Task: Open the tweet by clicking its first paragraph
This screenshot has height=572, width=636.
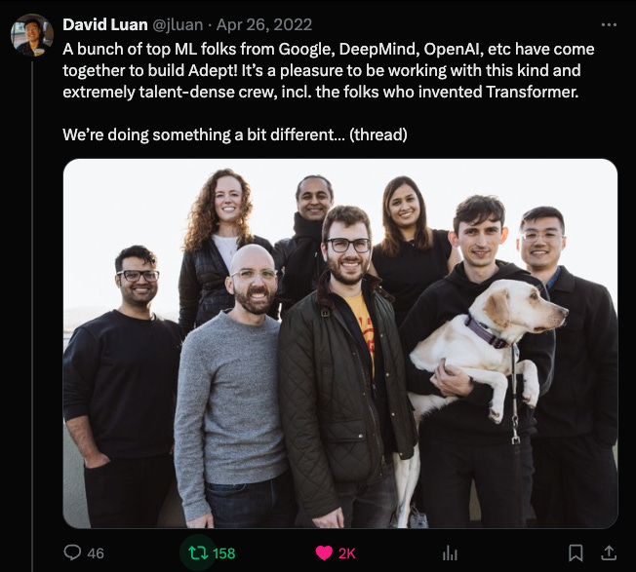Action: [x=329, y=70]
